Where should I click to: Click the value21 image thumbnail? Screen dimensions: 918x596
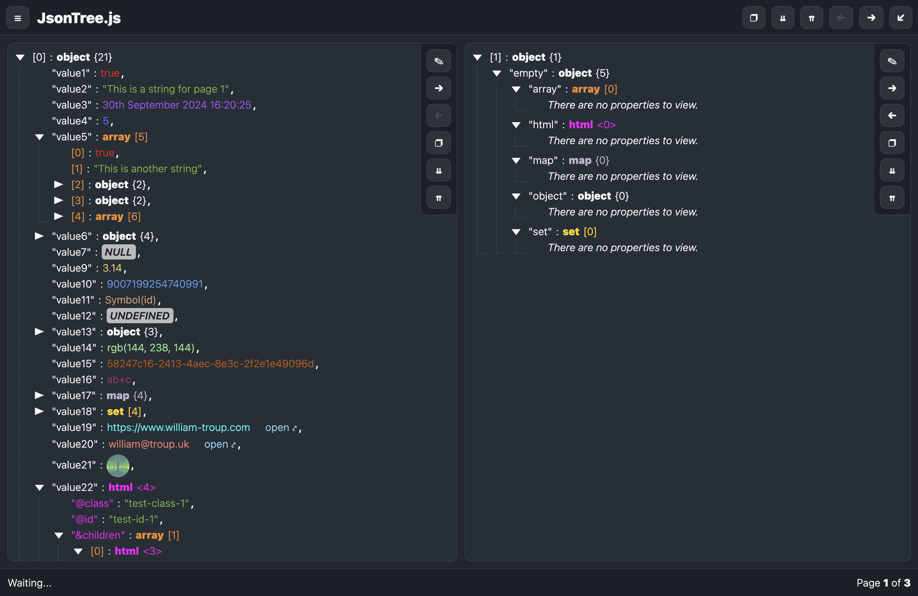tap(118, 465)
